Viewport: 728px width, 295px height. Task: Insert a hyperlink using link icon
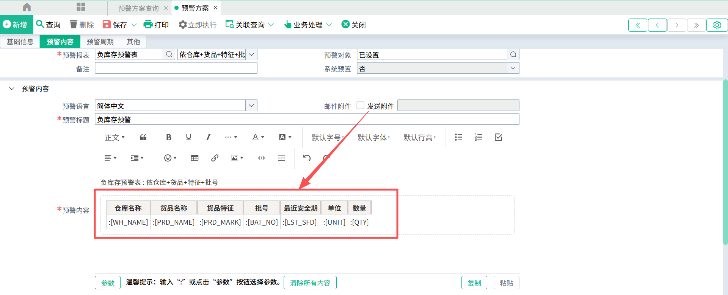tap(215, 158)
